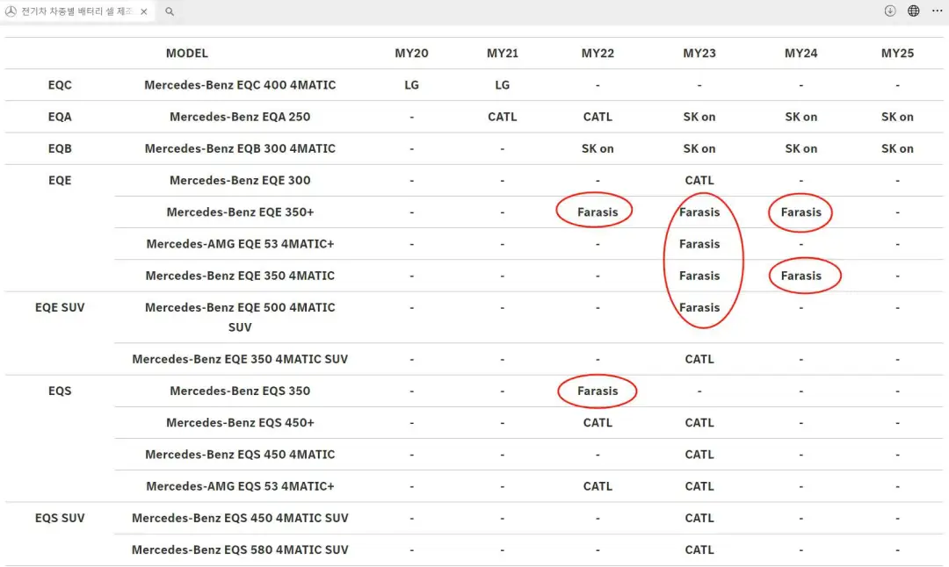
Task: Click the search magnifier icon
Action: [x=170, y=11]
